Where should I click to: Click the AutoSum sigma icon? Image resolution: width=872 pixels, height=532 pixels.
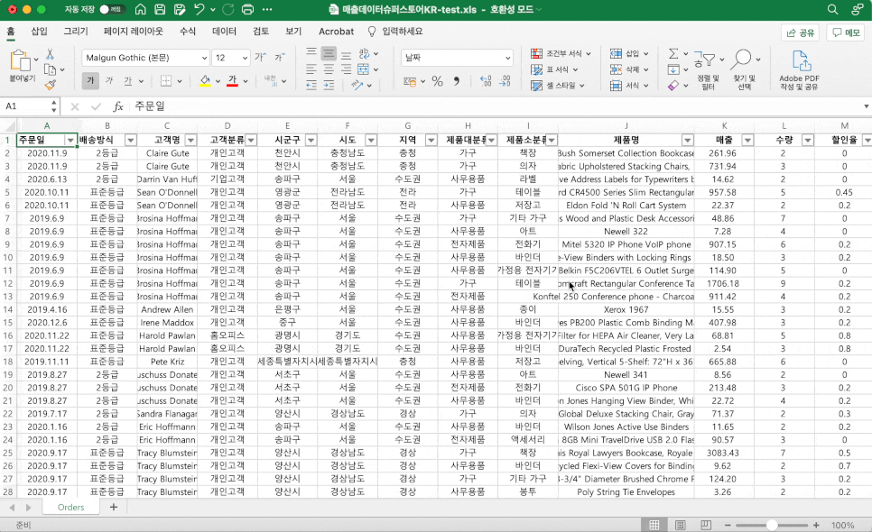tap(673, 54)
